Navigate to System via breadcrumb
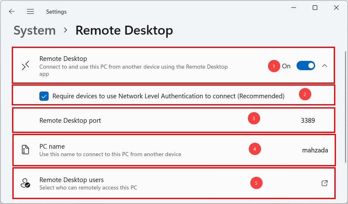348x204 pixels. (34, 30)
